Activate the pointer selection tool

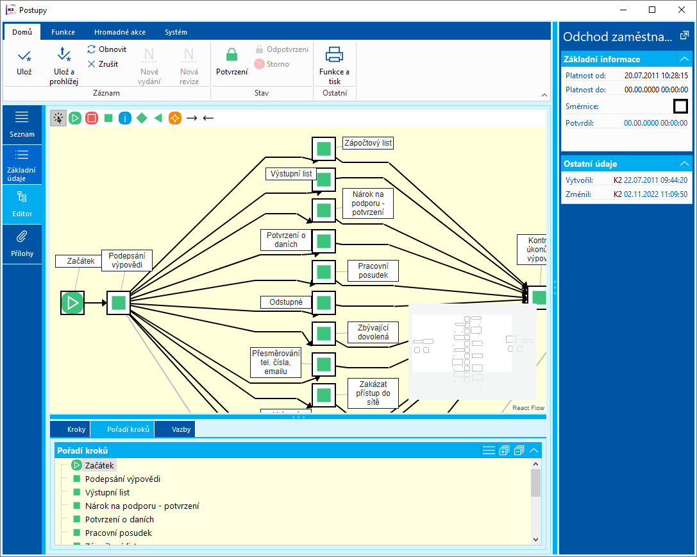(58, 118)
